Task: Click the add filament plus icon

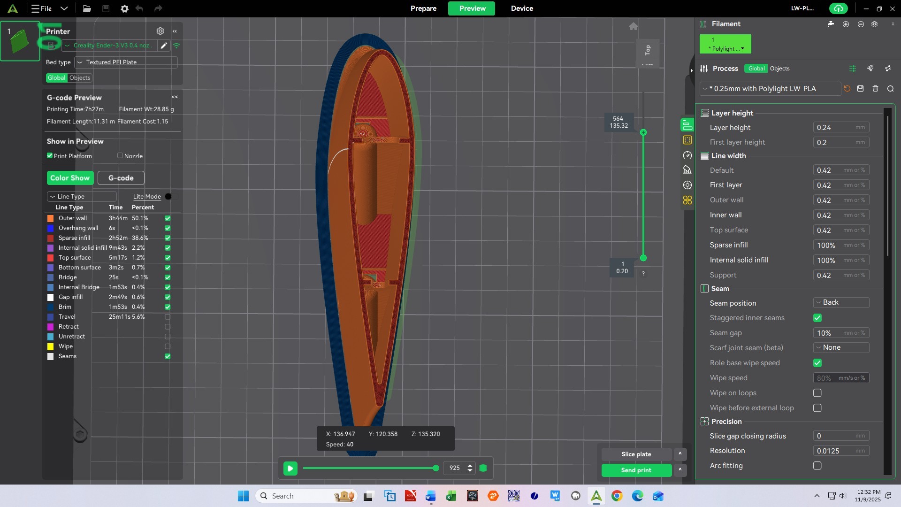Action: coord(846,24)
